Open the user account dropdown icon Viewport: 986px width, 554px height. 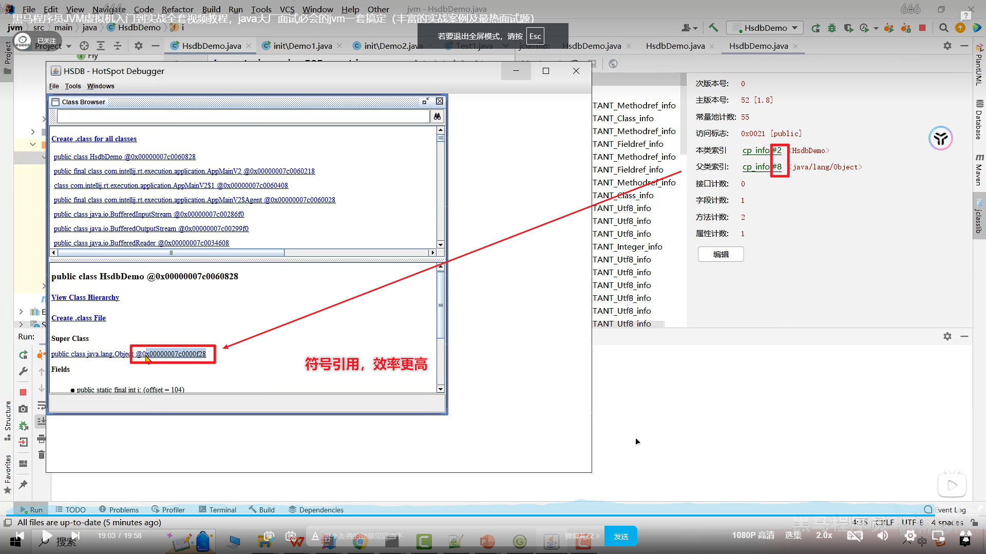[689, 28]
